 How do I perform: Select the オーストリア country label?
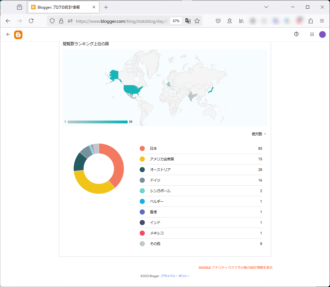[160, 170]
